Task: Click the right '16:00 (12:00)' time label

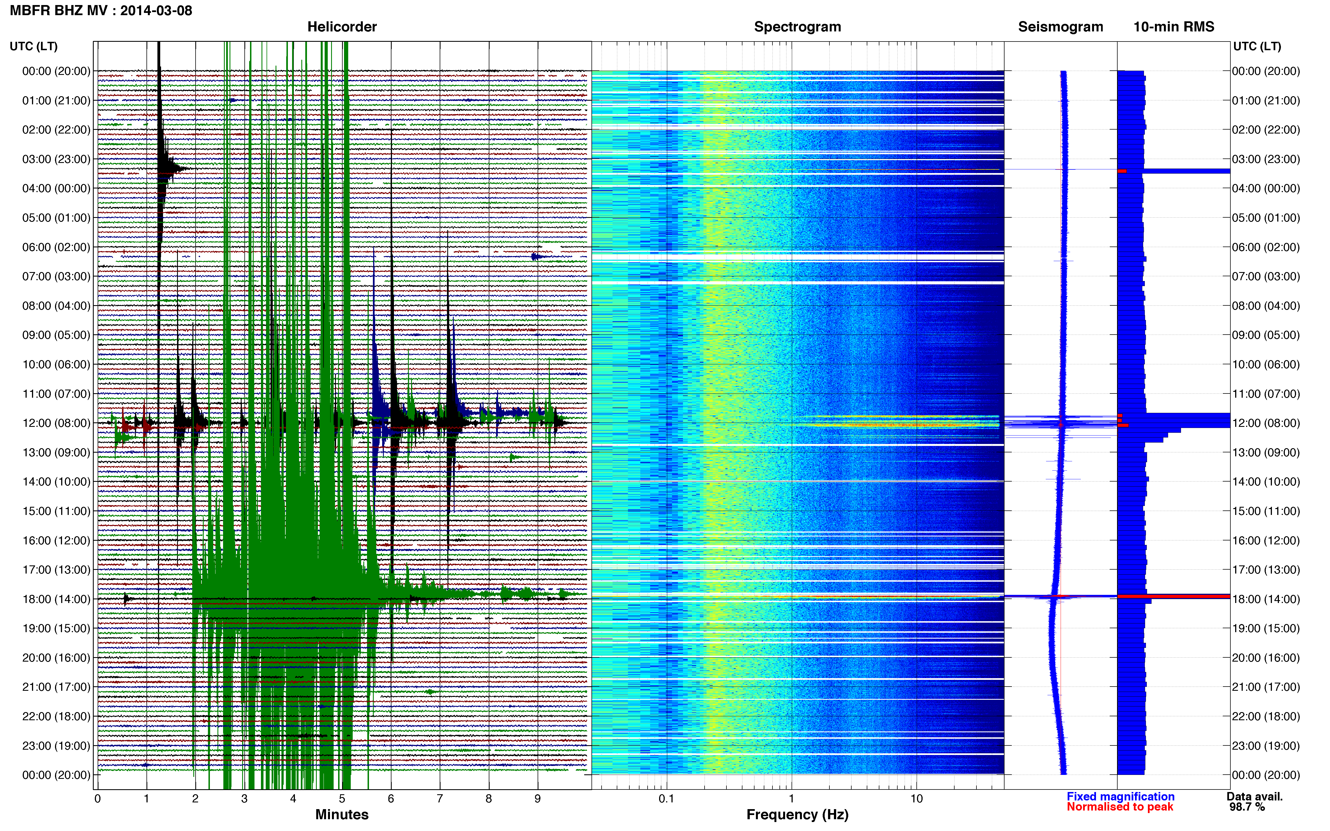Action: pyautogui.click(x=1266, y=540)
